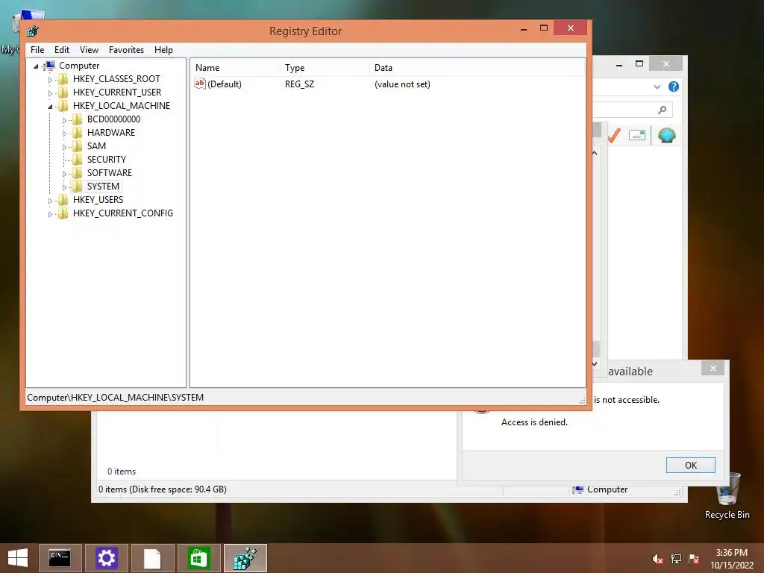This screenshot has width=764, height=573.
Task: Click the REG_SZ type cell
Action: [x=299, y=84]
